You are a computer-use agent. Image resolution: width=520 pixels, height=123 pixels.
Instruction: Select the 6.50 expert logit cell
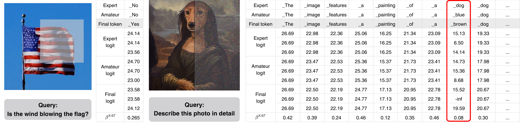pos(459,43)
